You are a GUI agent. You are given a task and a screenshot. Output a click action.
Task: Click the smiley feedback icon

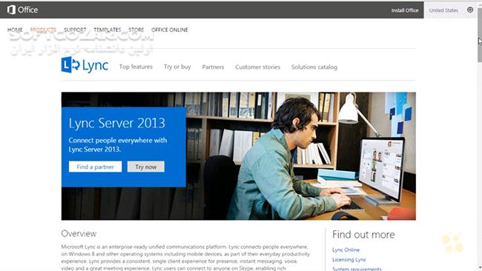click(x=470, y=10)
